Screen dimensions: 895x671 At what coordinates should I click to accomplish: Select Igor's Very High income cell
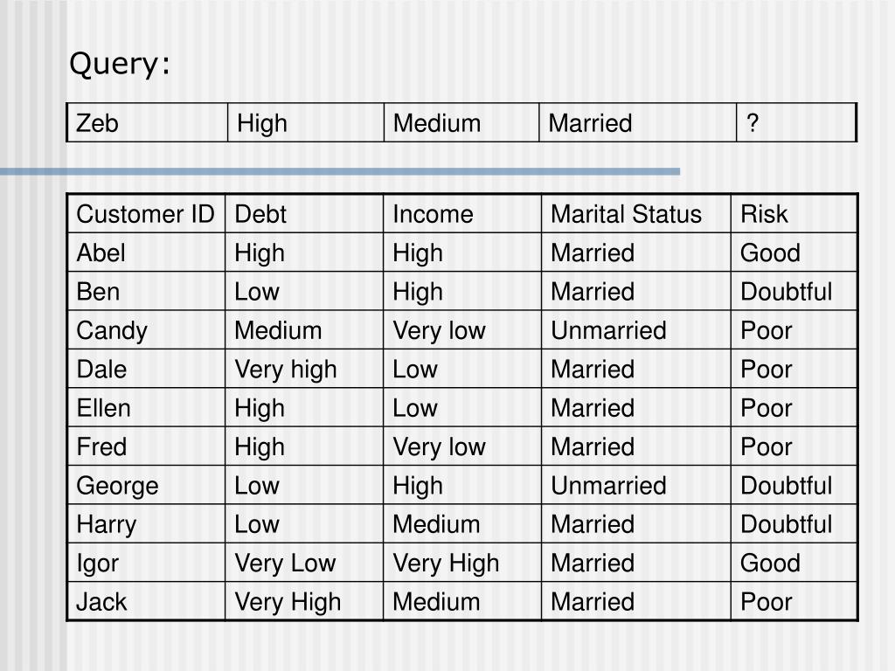[462, 563]
